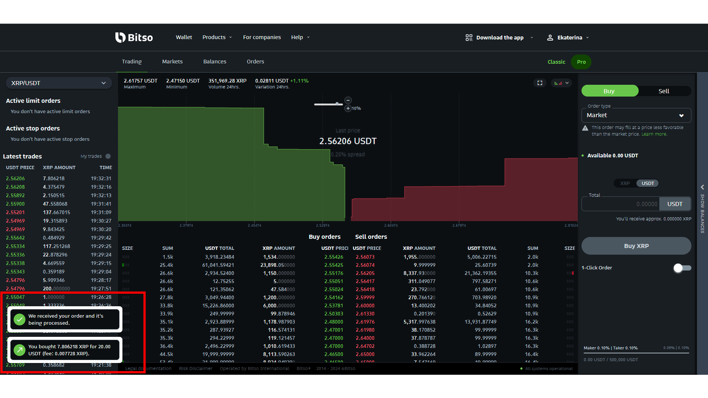The width and height of the screenshot is (708, 398).
Task: Enable the 1-Click Order toggle
Action: (682, 268)
